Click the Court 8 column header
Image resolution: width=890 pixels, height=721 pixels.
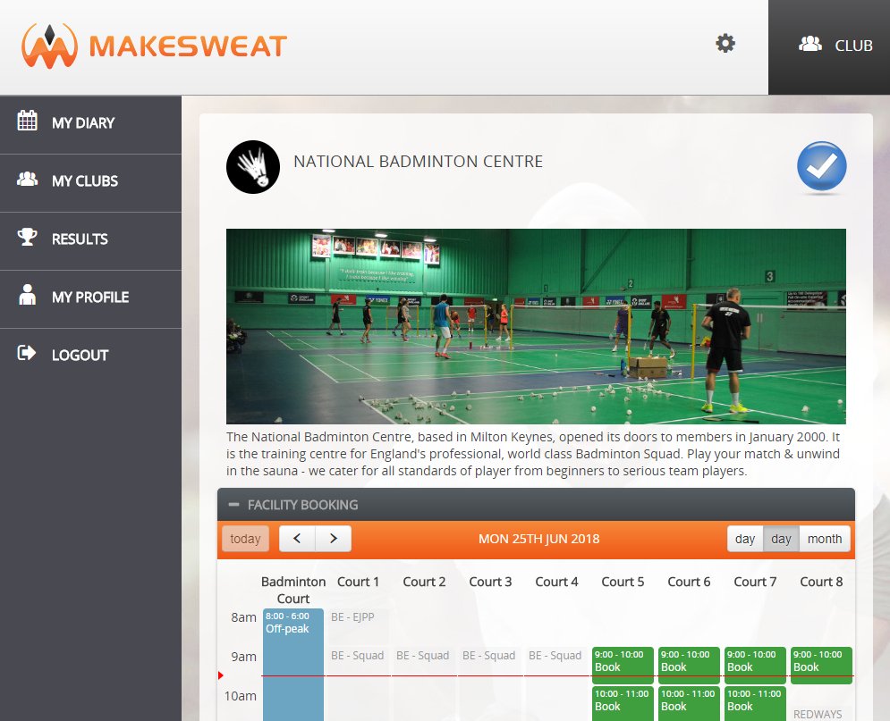tap(821, 582)
